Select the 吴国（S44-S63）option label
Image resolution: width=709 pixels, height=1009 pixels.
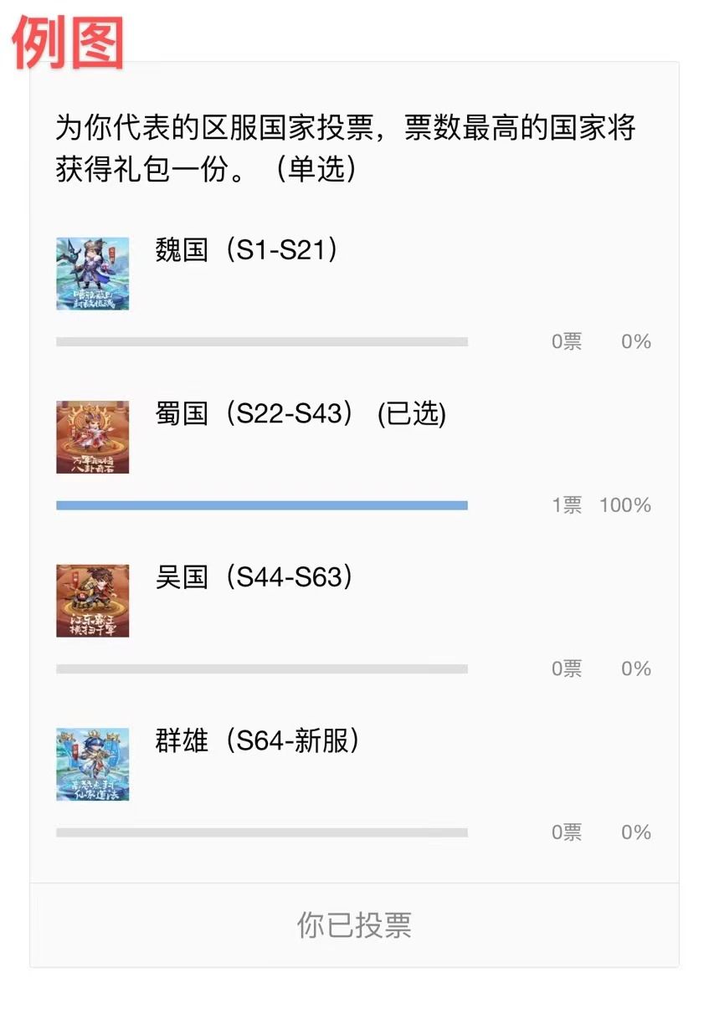[x=254, y=577]
